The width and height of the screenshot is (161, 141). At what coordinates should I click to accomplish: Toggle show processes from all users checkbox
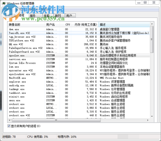[x=9, y=126]
